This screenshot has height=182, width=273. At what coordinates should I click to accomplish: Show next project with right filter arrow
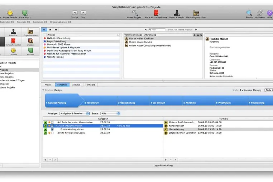196,30
